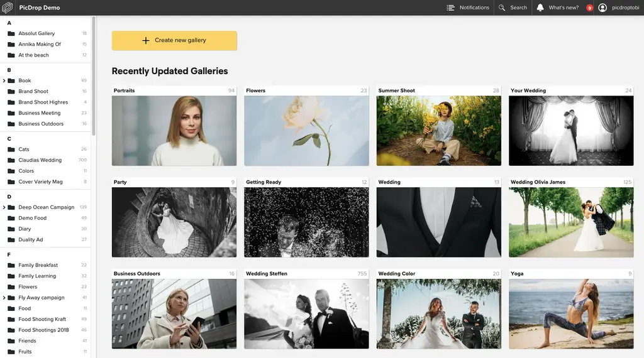Click the Annika Making Of folder icon
The width and height of the screenshot is (644, 358).
[x=11, y=45]
